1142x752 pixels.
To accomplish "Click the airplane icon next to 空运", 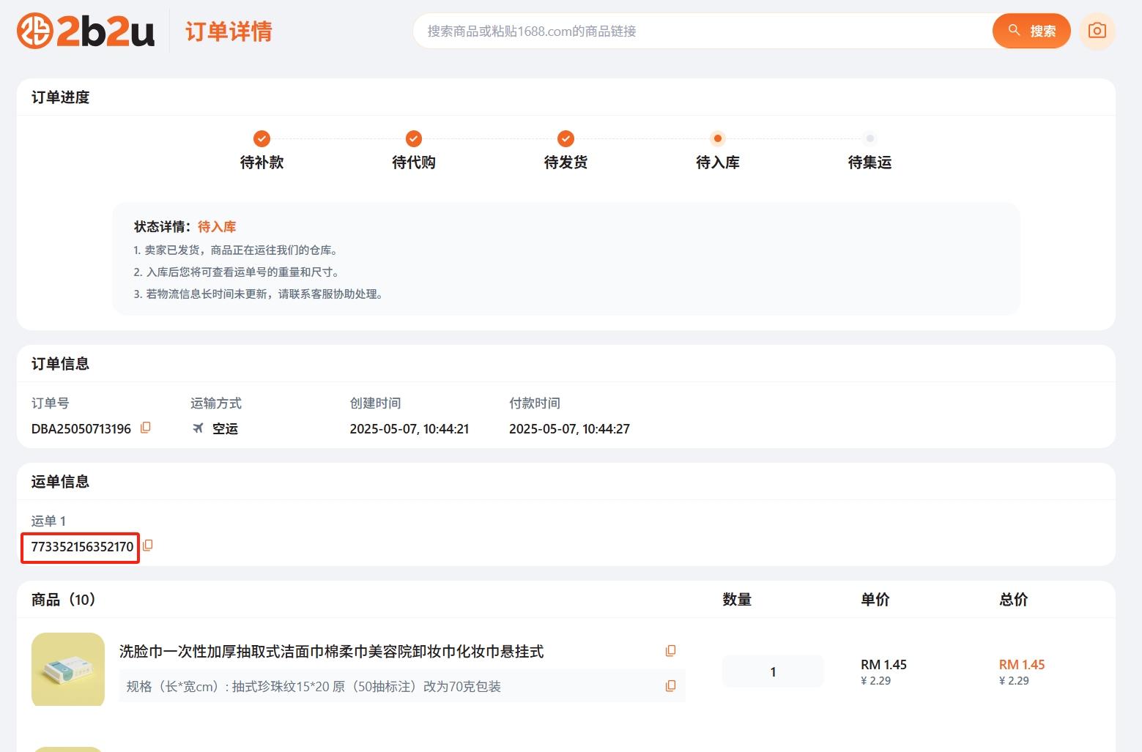I will point(198,428).
